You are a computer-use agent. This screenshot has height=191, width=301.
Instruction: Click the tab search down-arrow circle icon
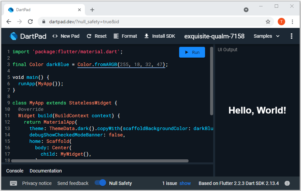pyautogui.click(x=246, y=10)
